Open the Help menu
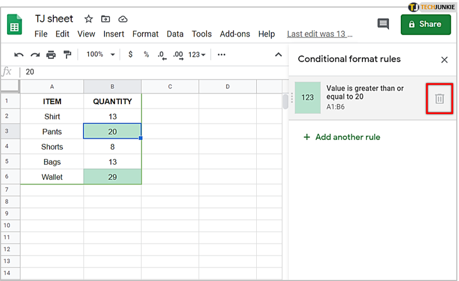459x281 pixels. (266, 34)
